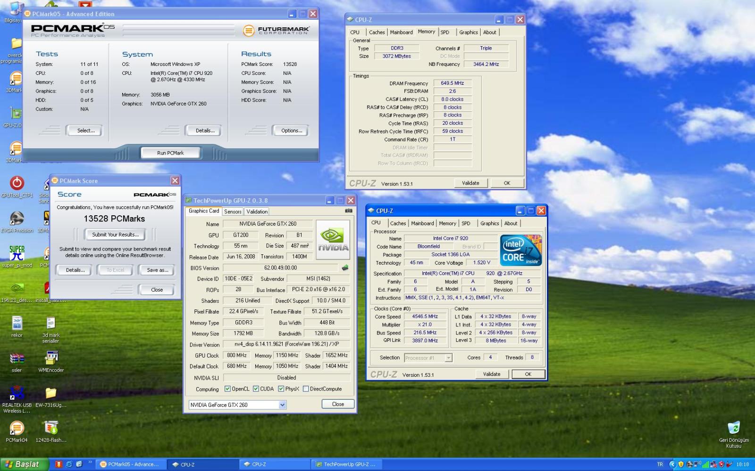Open the ssler archive icon
755x471 pixels.
[x=17, y=362]
